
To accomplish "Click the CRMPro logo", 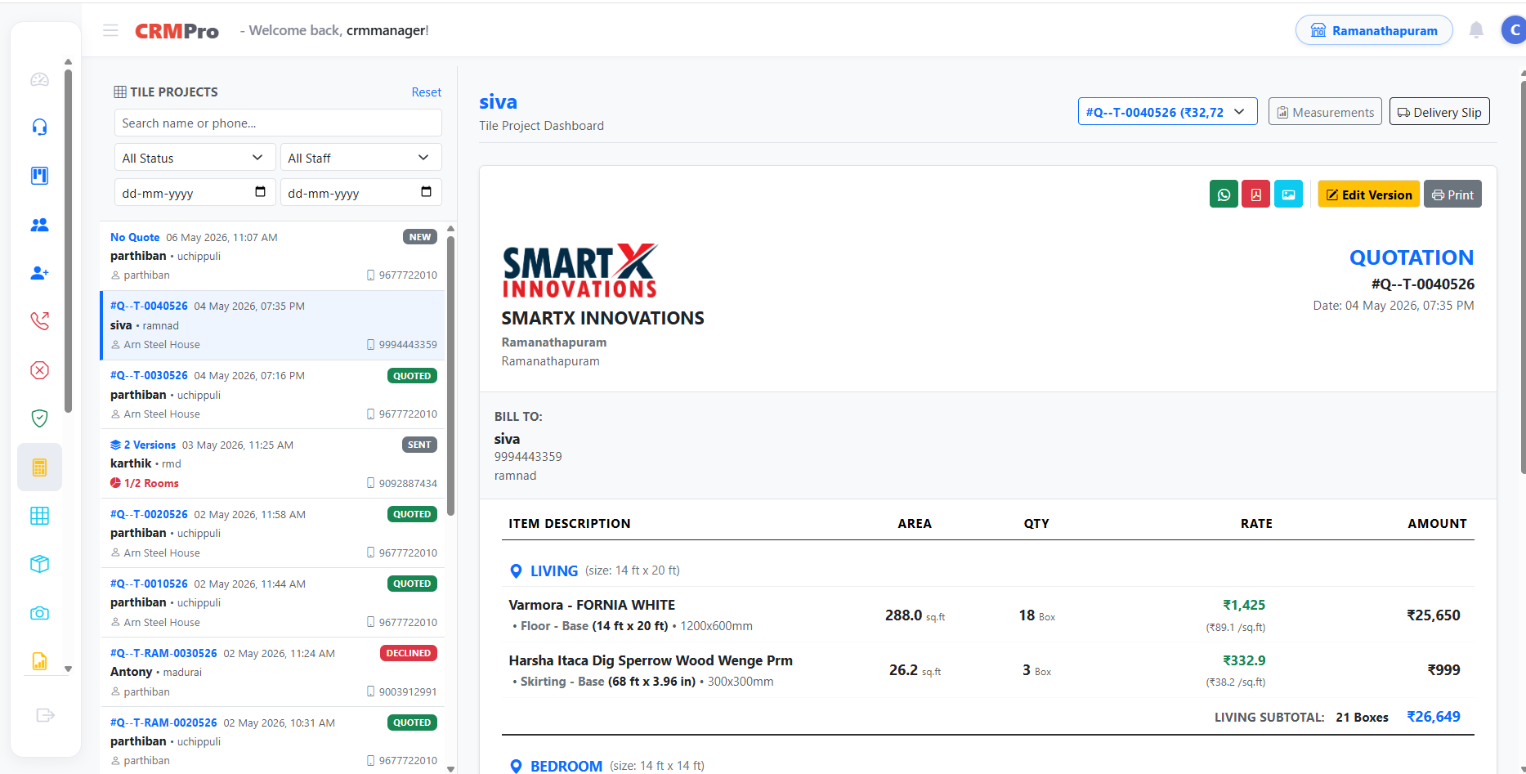I will click(177, 31).
